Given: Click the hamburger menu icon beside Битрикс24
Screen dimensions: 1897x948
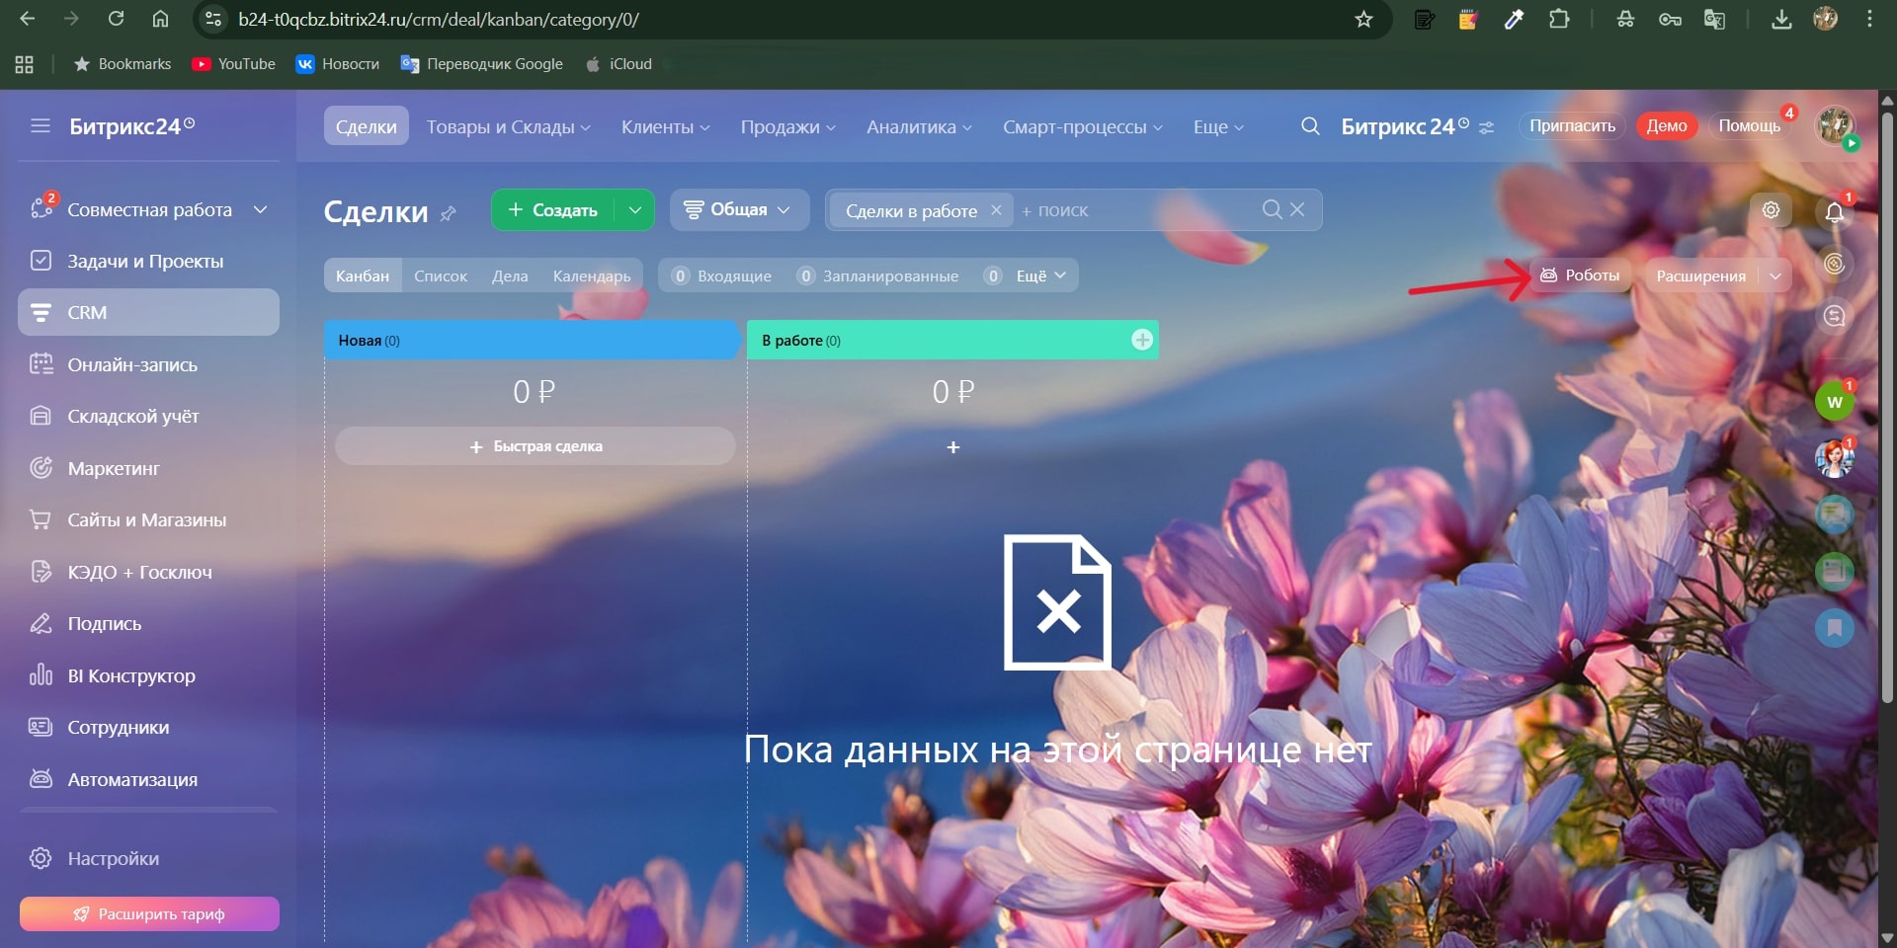Looking at the screenshot, I should [x=40, y=126].
